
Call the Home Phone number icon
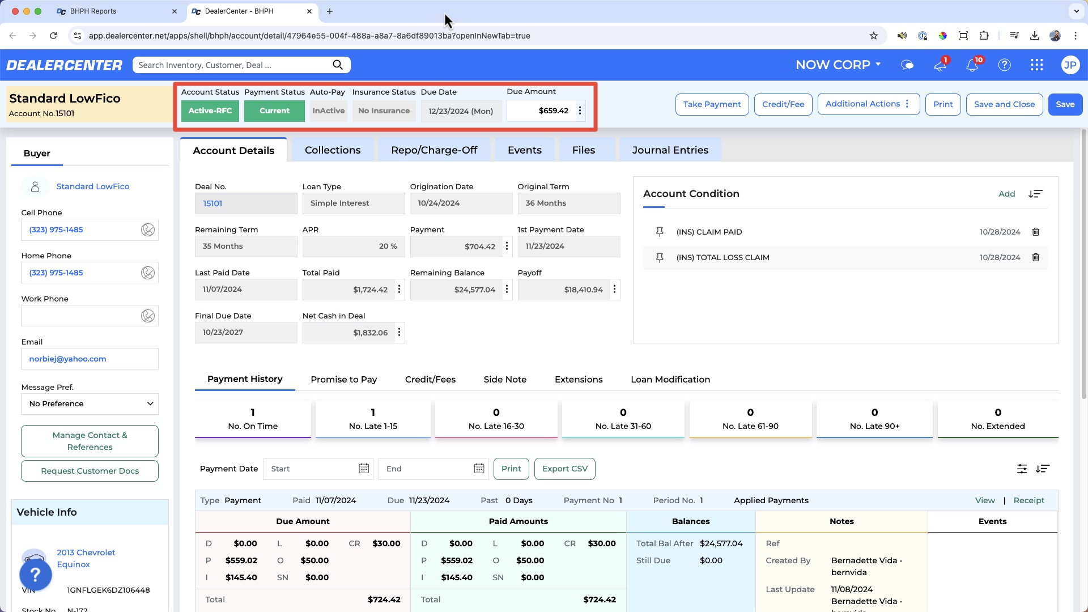[148, 273]
